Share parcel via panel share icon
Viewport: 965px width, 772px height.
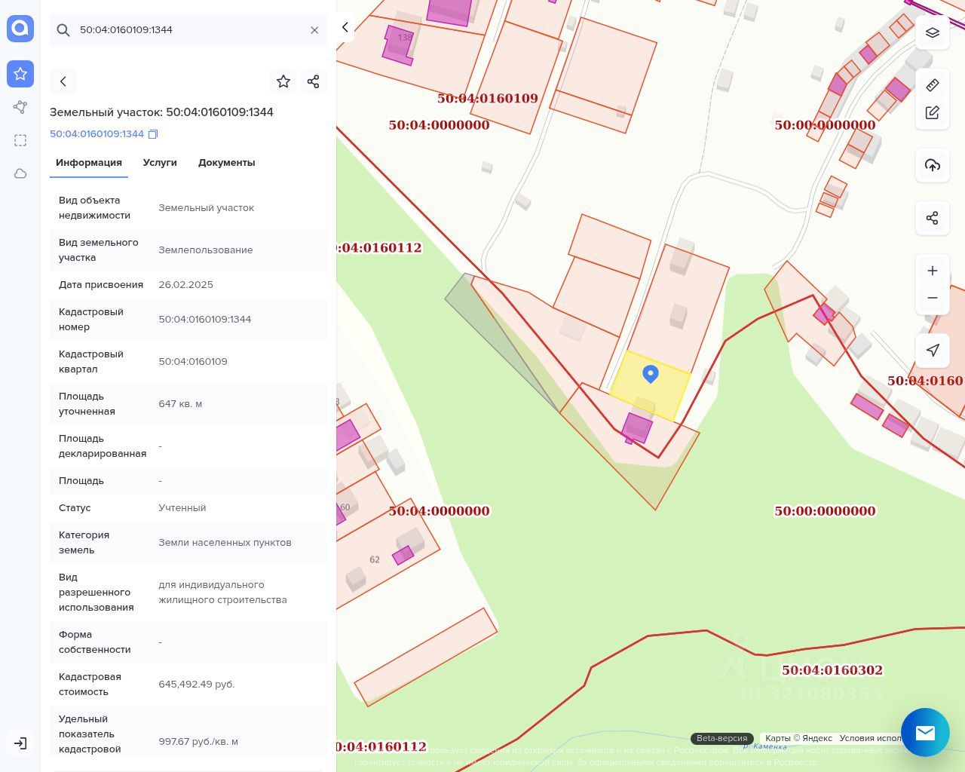pyautogui.click(x=314, y=81)
